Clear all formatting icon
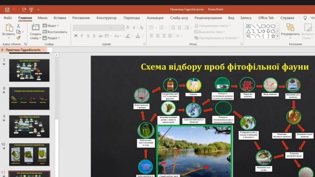Screen dimensions: 315x177 (x=142, y=28)
